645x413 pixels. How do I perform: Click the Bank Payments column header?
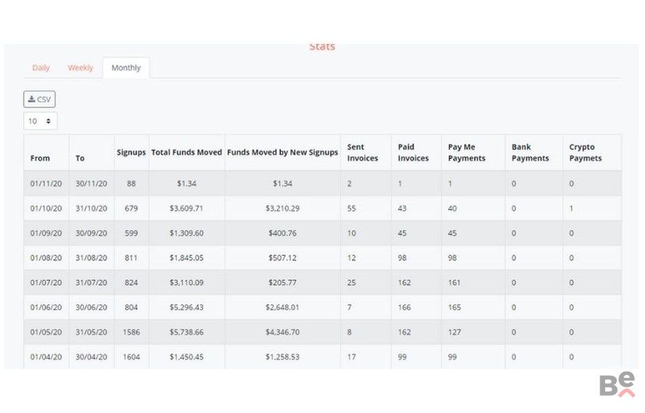[x=530, y=153]
